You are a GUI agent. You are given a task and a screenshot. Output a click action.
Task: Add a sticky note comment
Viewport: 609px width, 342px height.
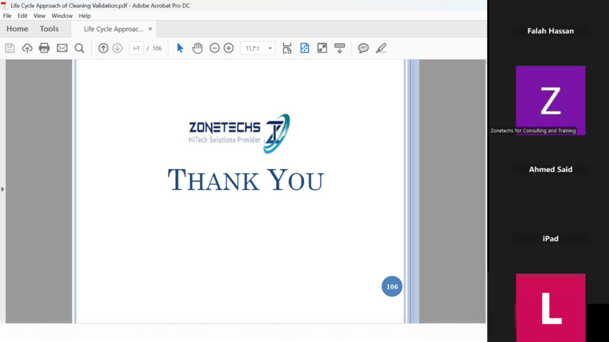tap(364, 48)
